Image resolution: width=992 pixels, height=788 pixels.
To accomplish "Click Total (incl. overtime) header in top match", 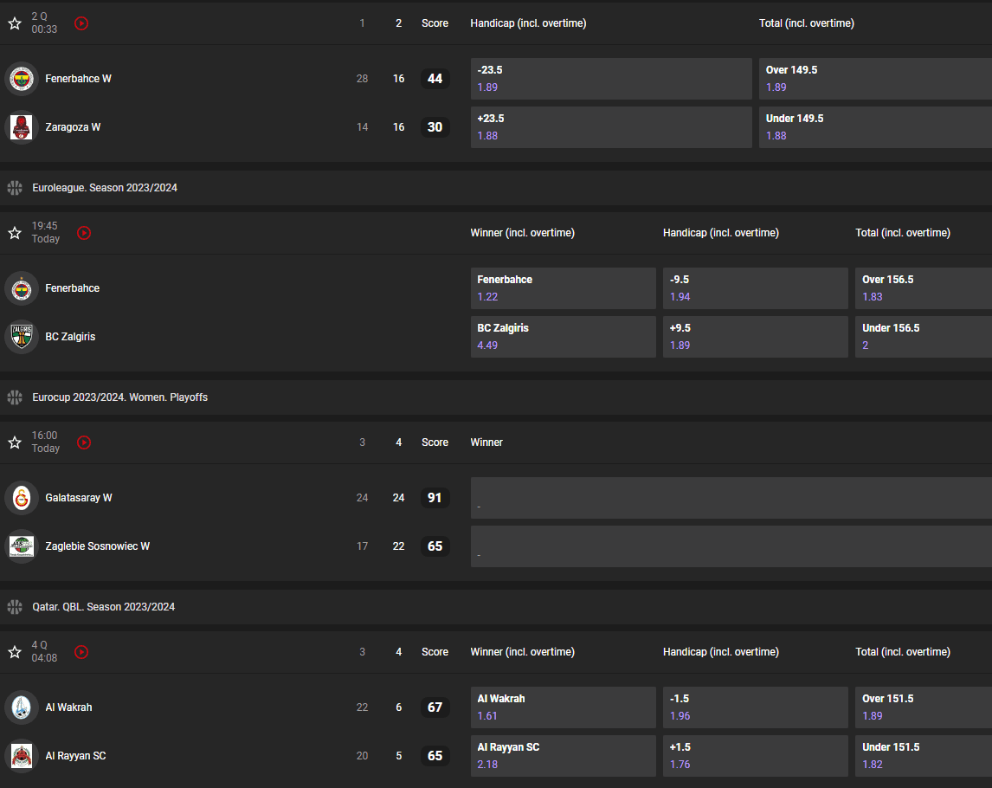I will (x=807, y=23).
